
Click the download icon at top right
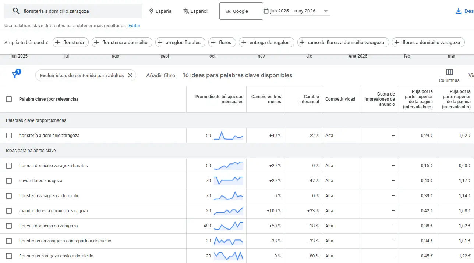tap(459, 11)
